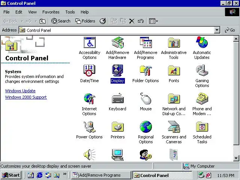Screen dimensions: 240x180
Task: Click the Back navigation button
Action: coord(11,21)
